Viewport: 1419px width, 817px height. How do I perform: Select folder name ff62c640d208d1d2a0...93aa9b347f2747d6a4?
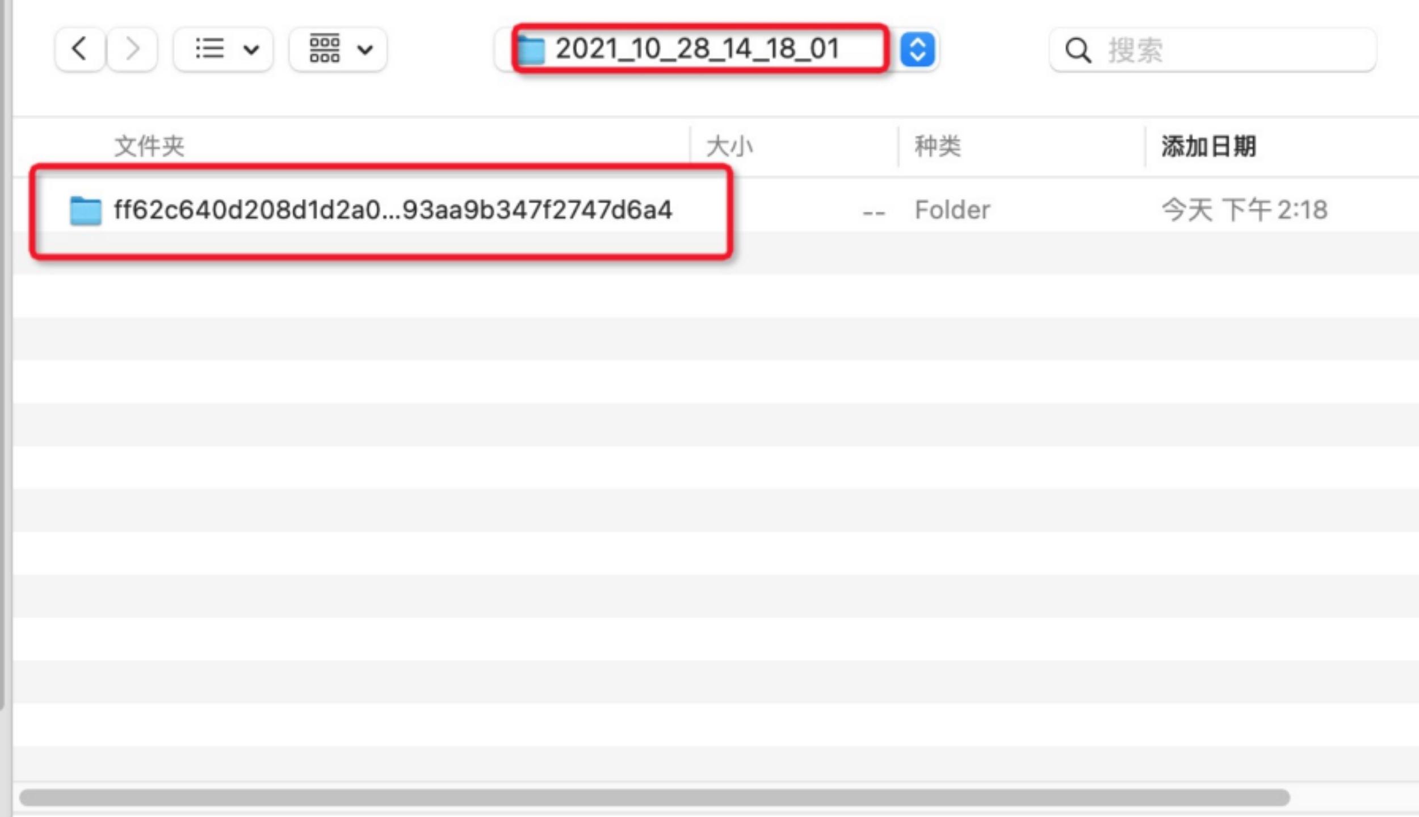tap(393, 210)
